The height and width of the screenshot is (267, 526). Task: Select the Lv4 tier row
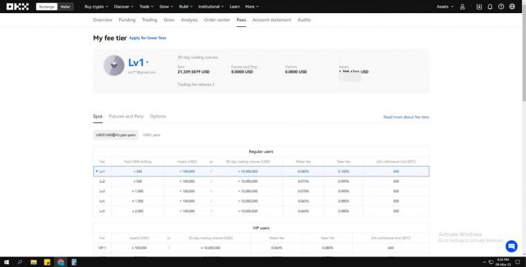261,201
